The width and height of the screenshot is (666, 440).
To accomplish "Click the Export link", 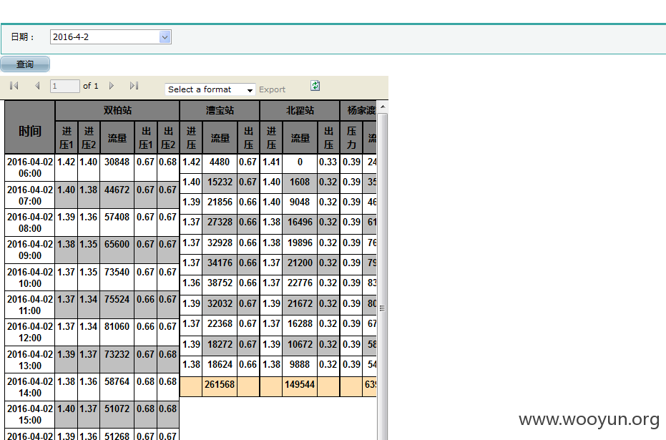I will (272, 89).
